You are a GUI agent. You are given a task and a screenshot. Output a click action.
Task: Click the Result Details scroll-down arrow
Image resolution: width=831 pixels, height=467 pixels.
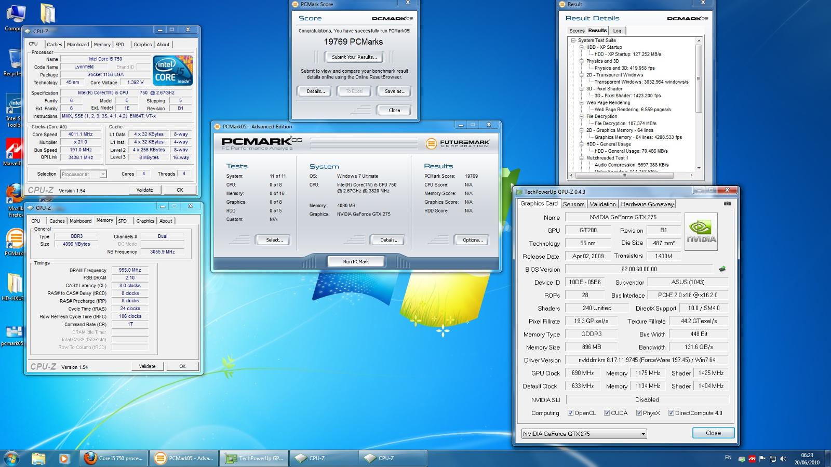click(x=699, y=168)
